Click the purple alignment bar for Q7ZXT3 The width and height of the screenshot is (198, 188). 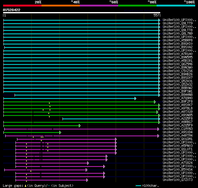51,180
